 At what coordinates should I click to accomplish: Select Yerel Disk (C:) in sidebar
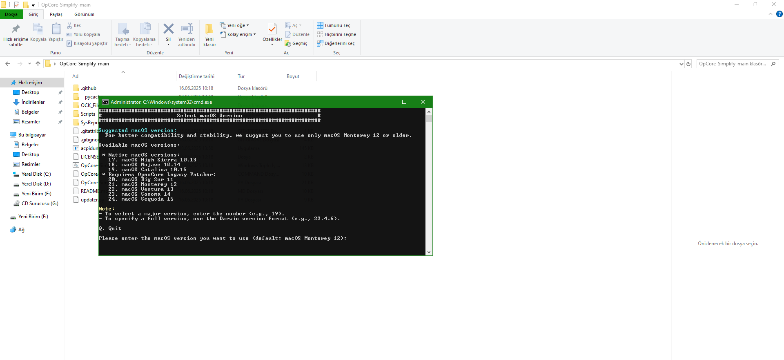click(36, 174)
